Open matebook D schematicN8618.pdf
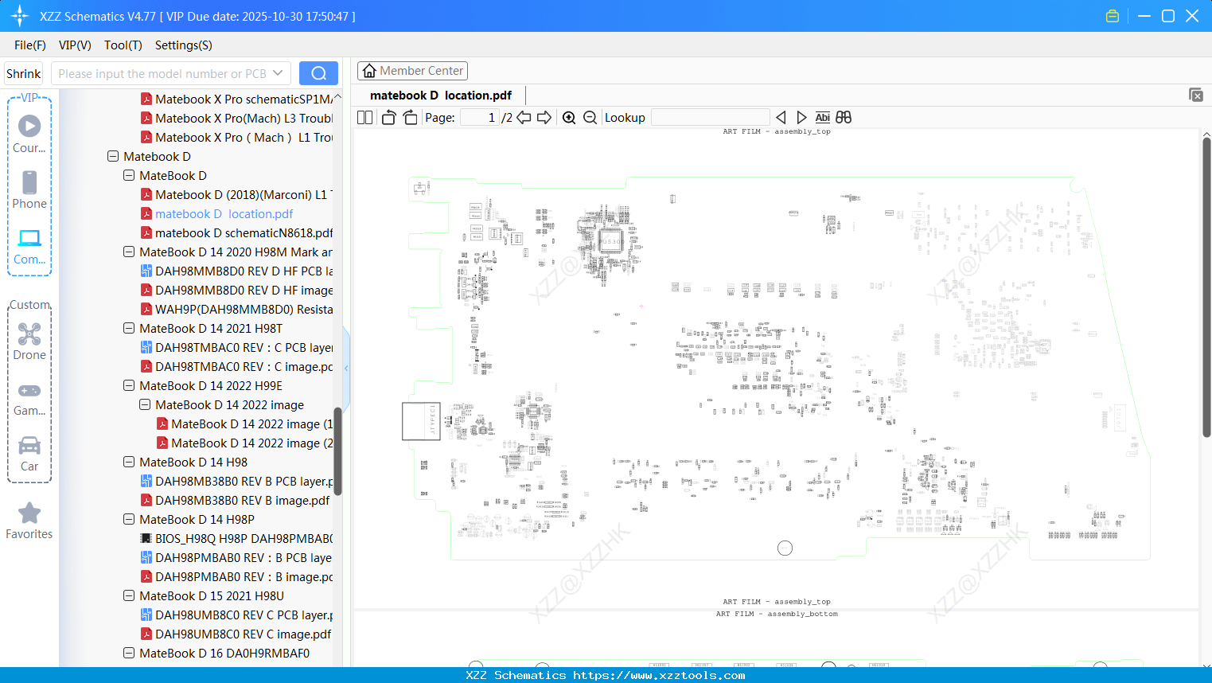The width and height of the screenshot is (1212, 683). (x=237, y=233)
